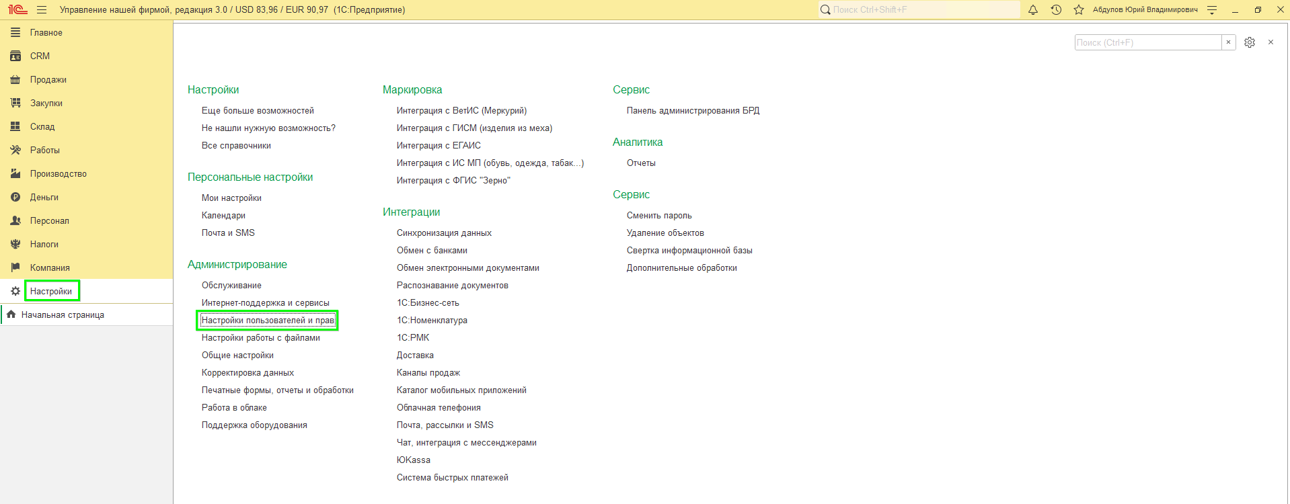Open Общие настройки
The image size is (1290, 504).
[x=237, y=355]
